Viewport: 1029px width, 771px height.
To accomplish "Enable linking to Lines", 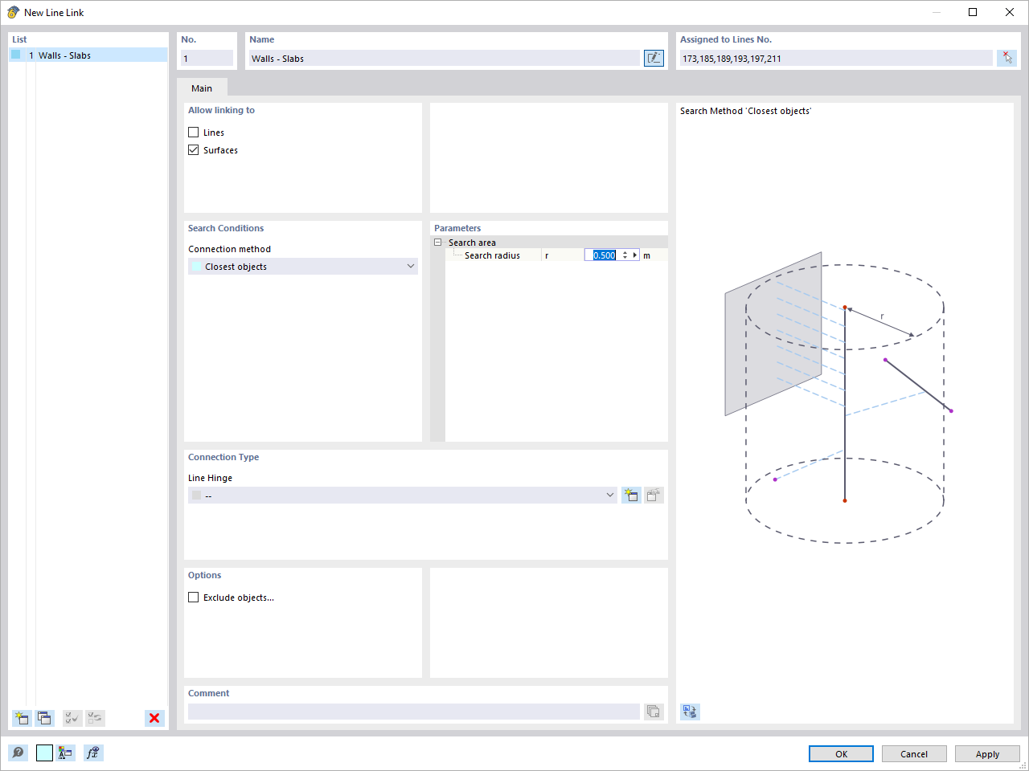I will tap(193, 132).
